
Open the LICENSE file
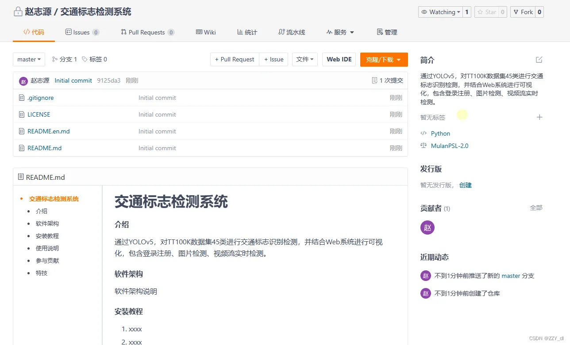39,114
